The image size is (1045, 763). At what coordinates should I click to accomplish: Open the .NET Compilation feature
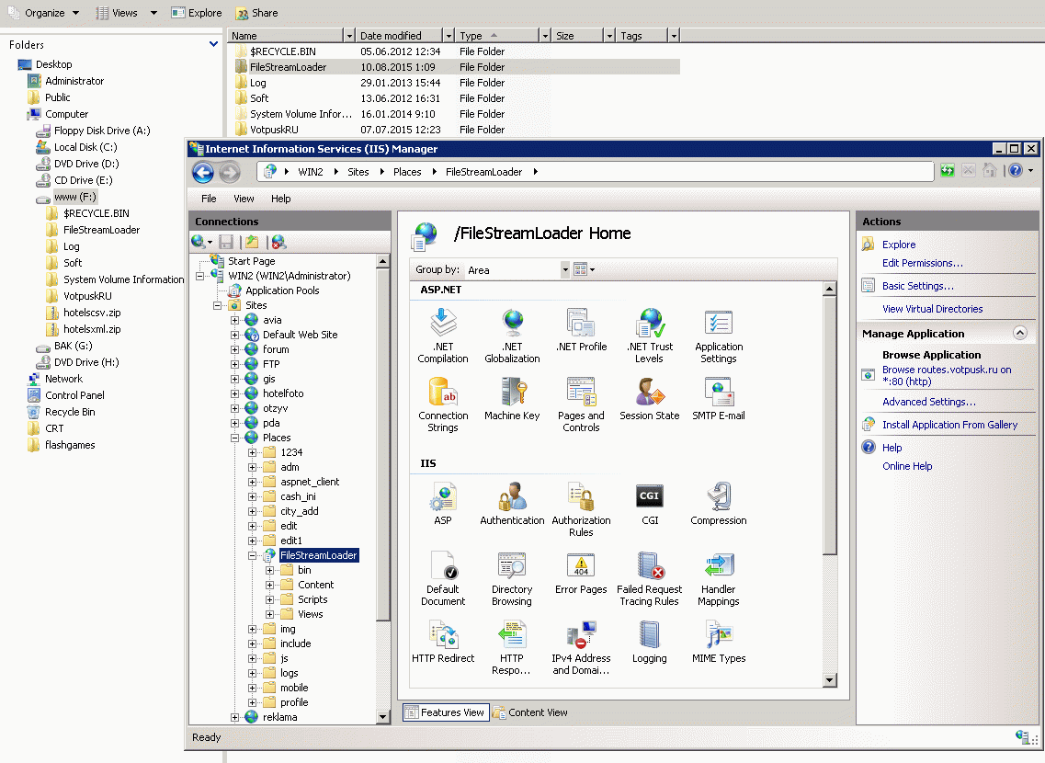(442, 336)
